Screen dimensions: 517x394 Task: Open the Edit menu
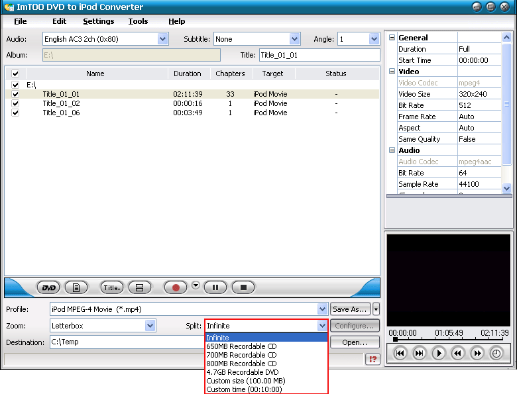(60, 21)
